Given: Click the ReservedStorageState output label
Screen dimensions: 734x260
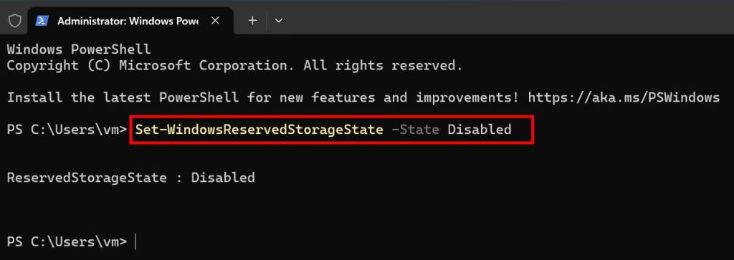Looking at the screenshot, I should click(87, 178).
